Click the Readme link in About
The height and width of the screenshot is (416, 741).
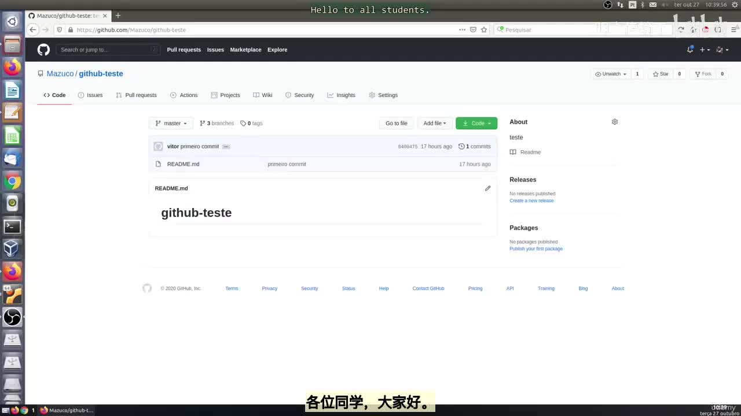point(525,152)
